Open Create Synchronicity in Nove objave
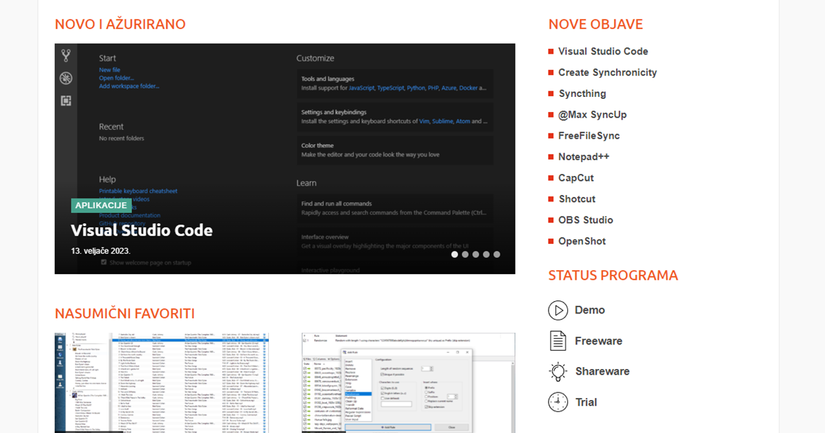 point(607,72)
